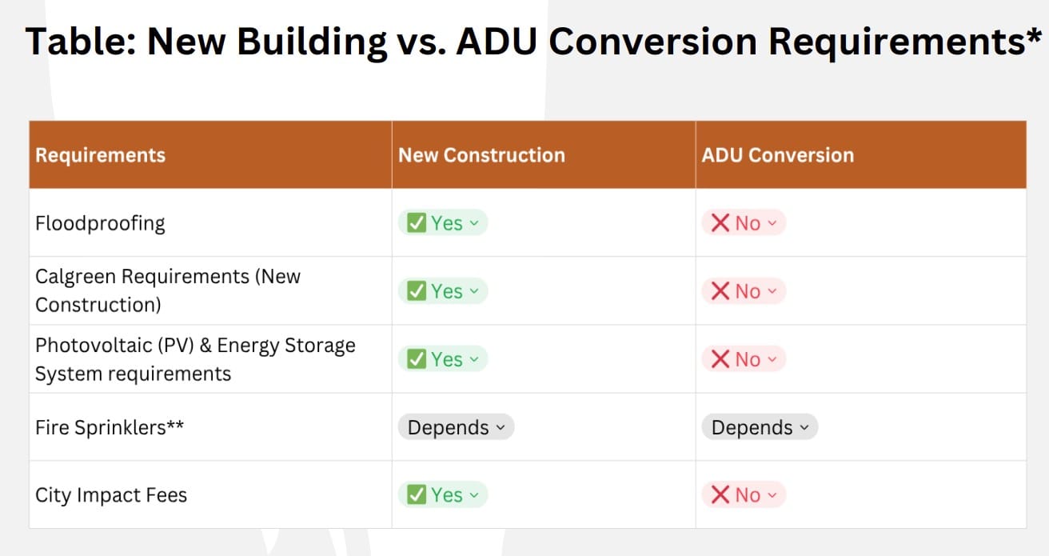1049x556 pixels.
Task: Click green checkmark in Photovoltaic row
Action: (x=416, y=359)
